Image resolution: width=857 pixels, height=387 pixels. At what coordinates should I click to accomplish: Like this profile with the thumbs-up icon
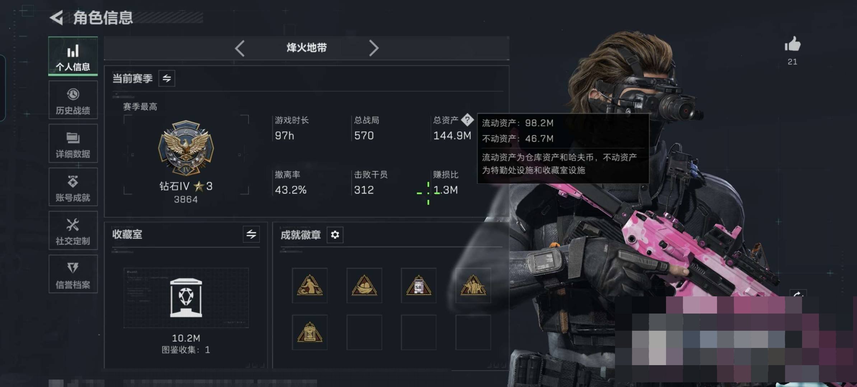792,44
